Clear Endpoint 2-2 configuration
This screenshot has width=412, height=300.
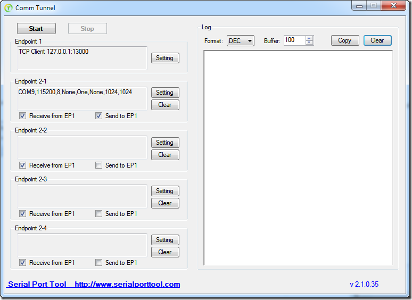pyautogui.click(x=165, y=155)
